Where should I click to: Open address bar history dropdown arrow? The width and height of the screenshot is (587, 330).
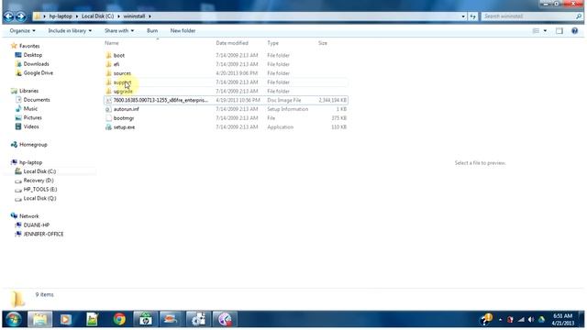coord(463,16)
